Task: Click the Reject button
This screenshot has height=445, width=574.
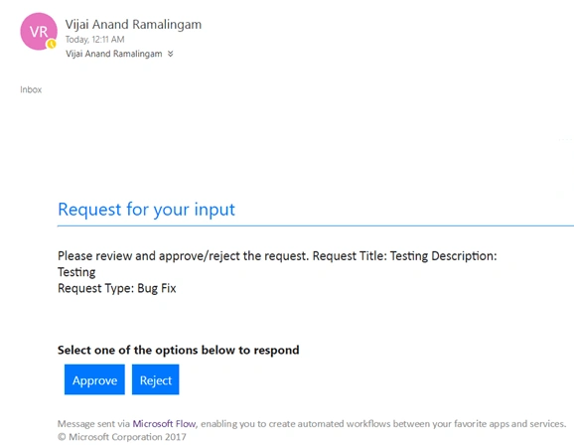Action: click(156, 379)
